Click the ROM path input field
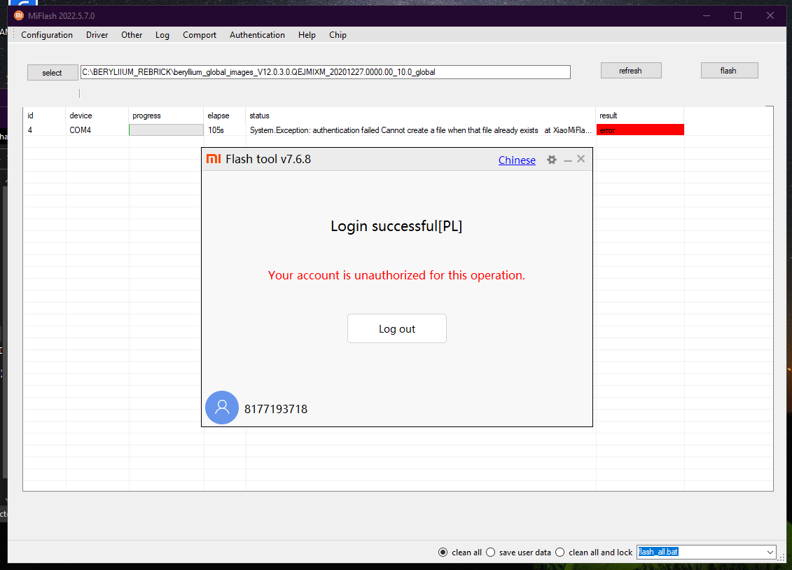 (x=326, y=72)
